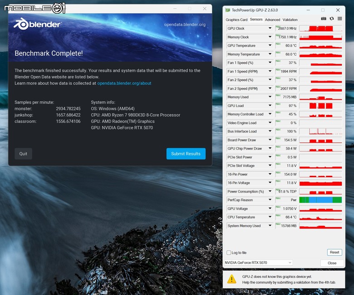Open the NVIDIA GeForce RTX 5070 device selector

click(x=258, y=262)
